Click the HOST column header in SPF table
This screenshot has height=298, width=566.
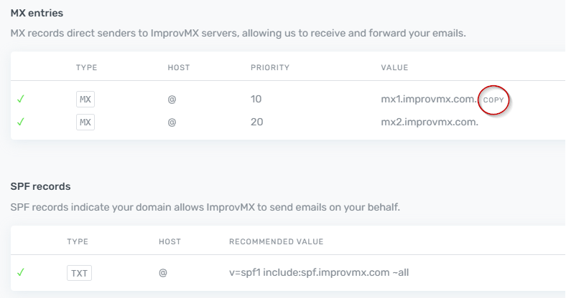click(x=170, y=241)
